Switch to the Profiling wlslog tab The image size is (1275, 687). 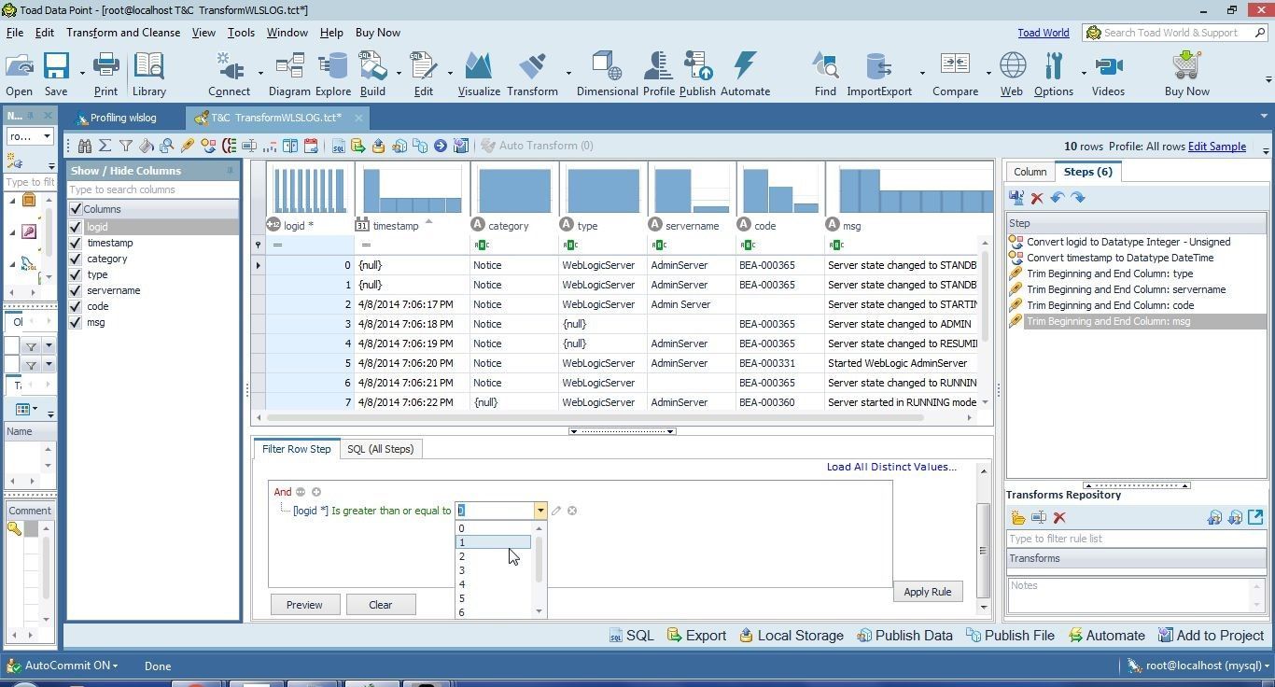(x=122, y=118)
